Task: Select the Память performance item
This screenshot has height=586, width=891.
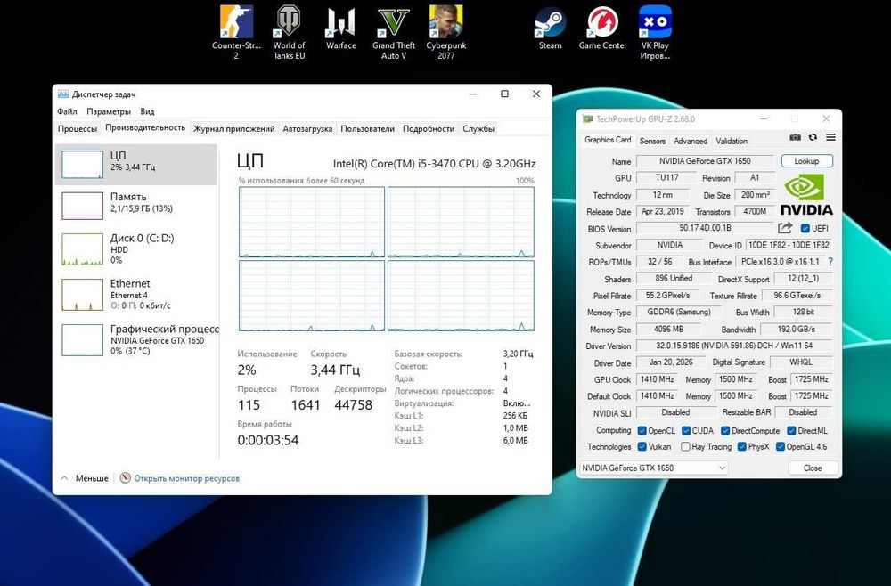Action: click(136, 205)
